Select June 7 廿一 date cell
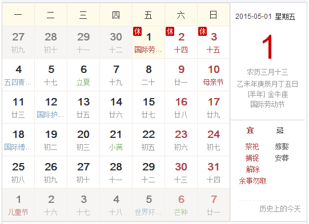309x224 pixels. point(214,205)
